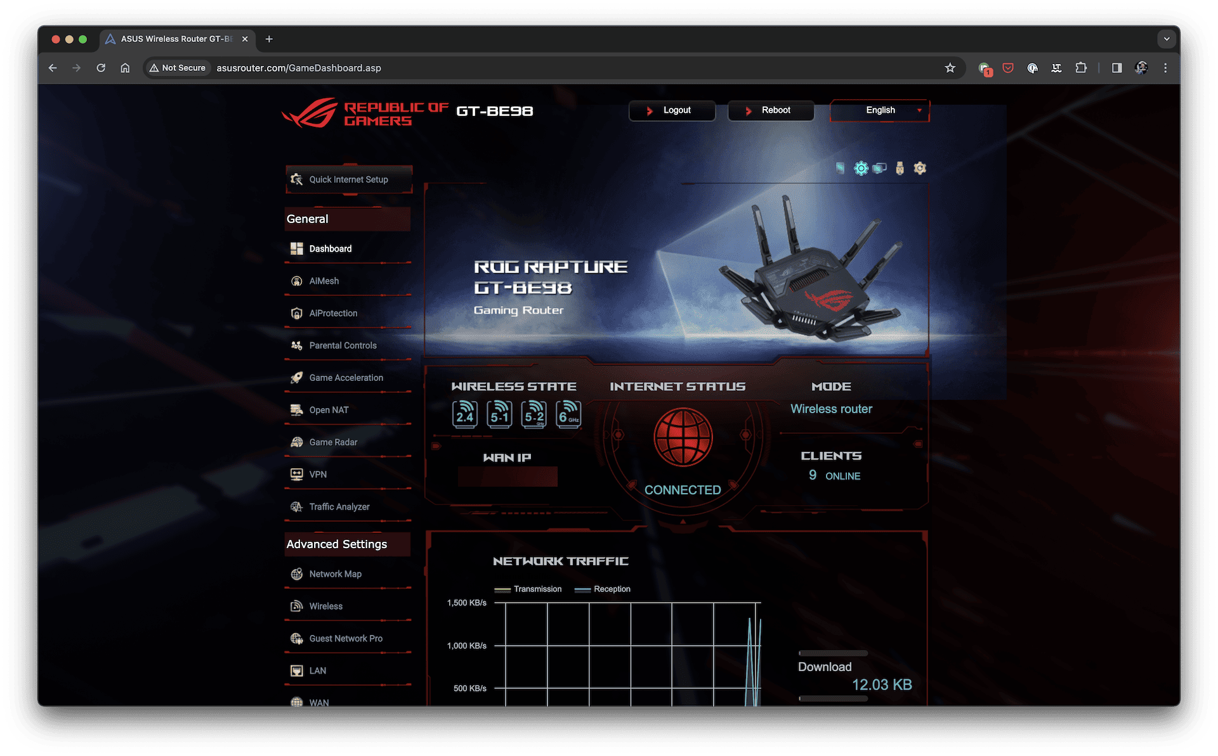1218x756 pixels.
Task: Toggle the 6 GHz wireless band
Action: point(568,414)
